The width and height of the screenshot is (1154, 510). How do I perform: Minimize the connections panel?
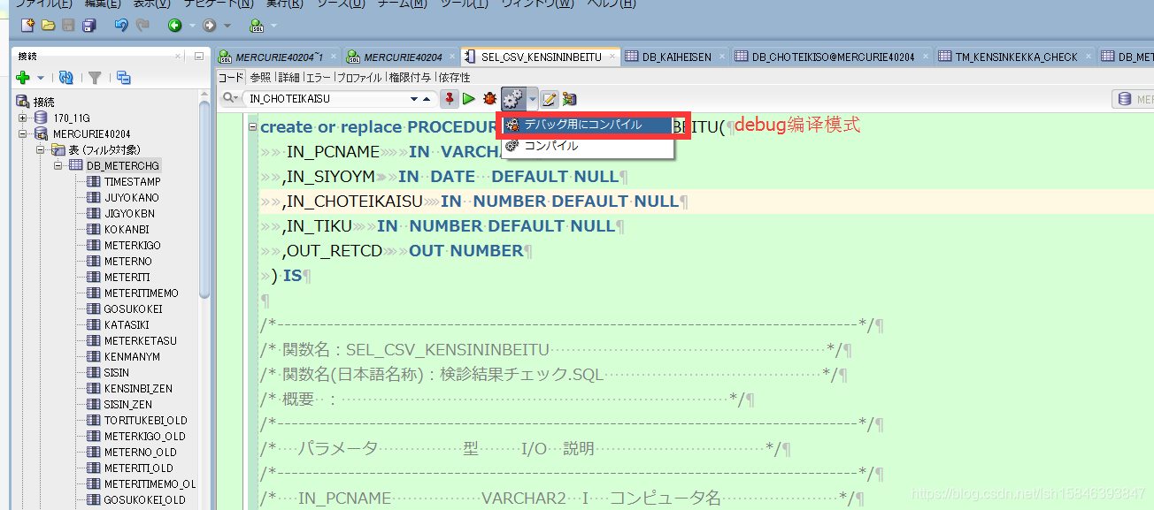(x=199, y=56)
